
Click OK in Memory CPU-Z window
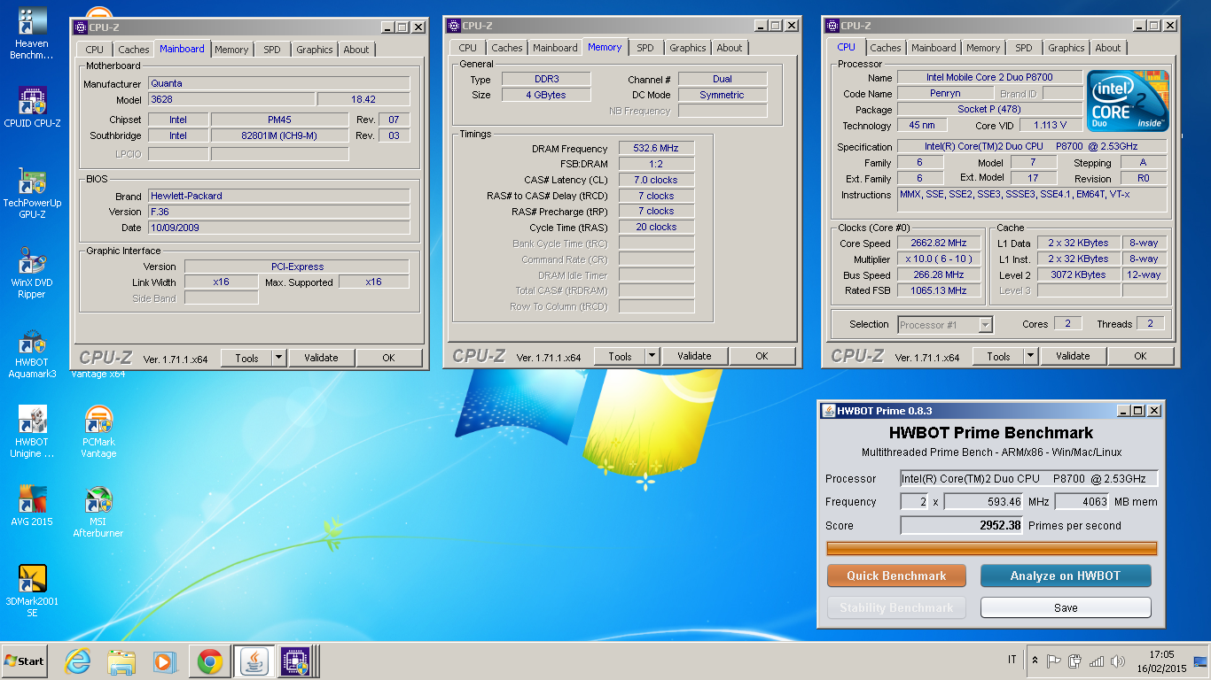coord(762,356)
